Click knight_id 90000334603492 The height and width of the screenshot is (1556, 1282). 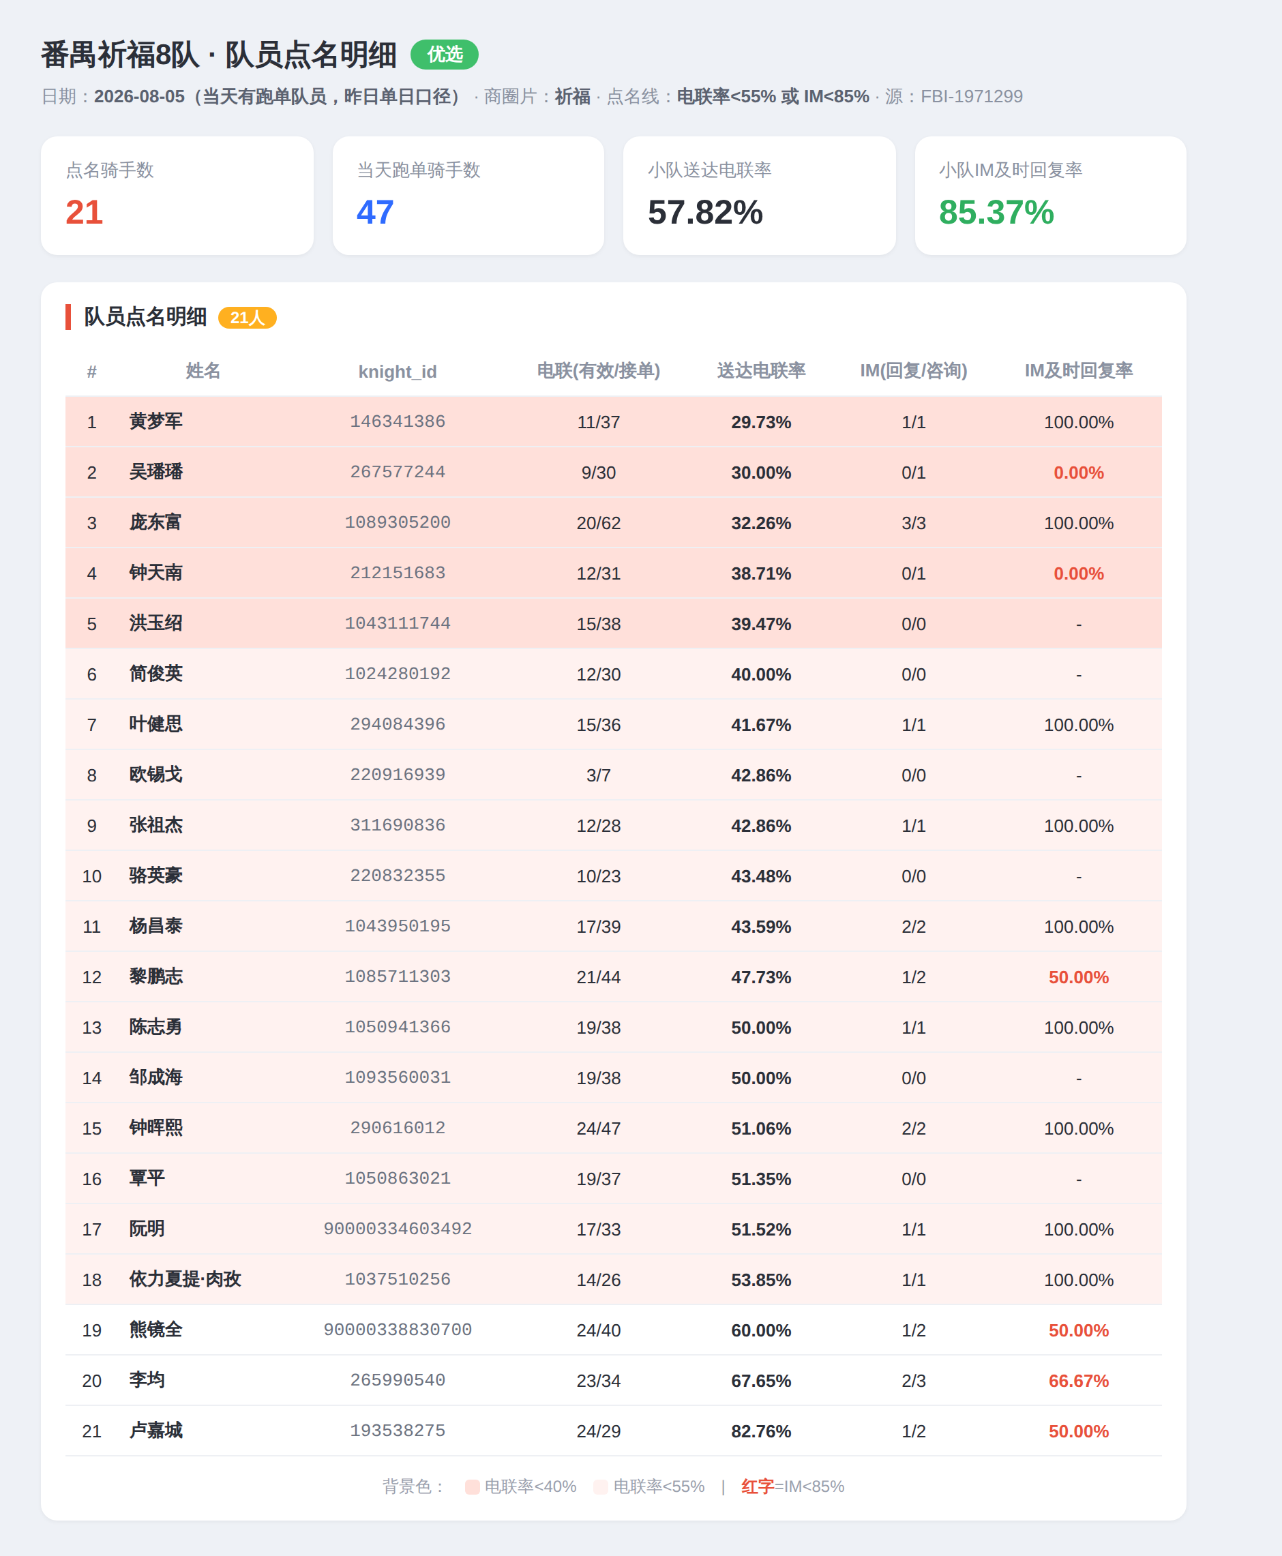(398, 1229)
